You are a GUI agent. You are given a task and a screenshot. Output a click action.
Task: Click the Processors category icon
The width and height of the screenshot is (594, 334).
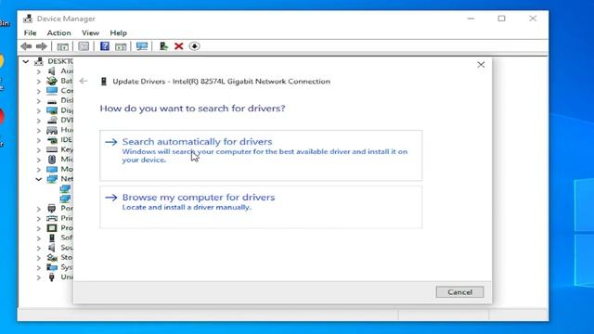pyautogui.click(x=52, y=228)
